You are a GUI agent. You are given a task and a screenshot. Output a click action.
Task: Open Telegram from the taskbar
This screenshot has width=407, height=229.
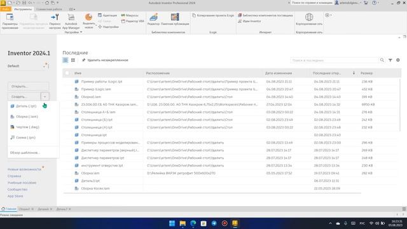click(x=214, y=223)
